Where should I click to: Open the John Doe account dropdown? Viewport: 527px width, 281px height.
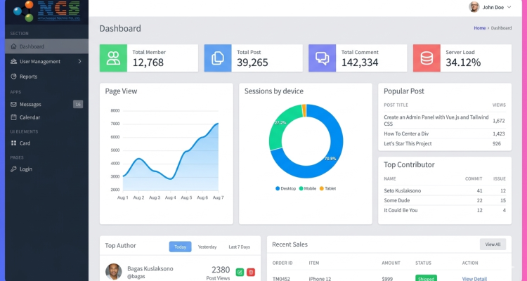[x=490, y=7]
